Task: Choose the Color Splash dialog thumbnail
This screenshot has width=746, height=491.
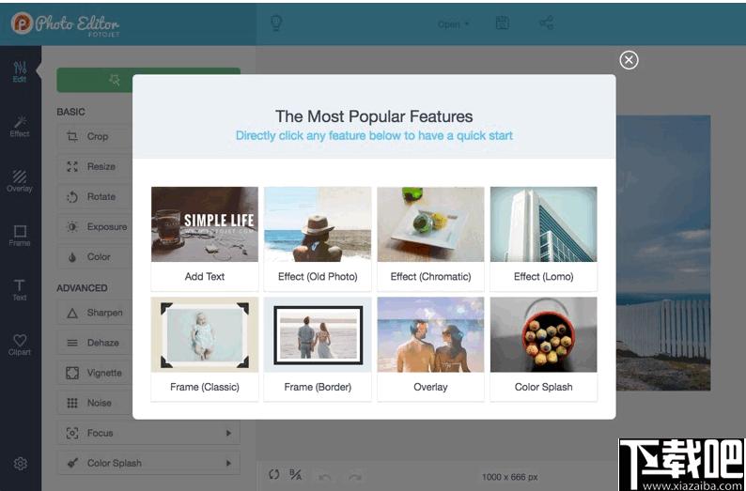Action: 544,334
